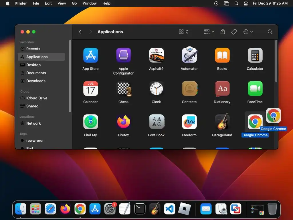Open Visual Studio Code from the Dock
Screen dimensions: 293x220
click(169, 209)
